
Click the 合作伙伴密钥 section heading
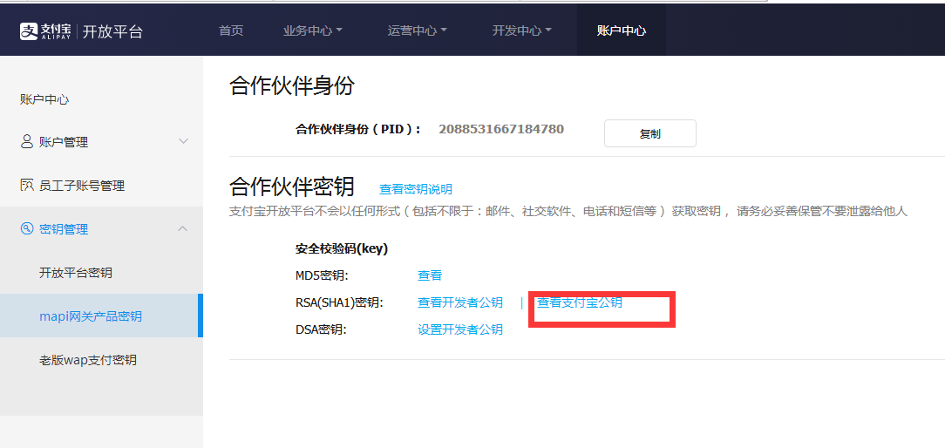pos(292,187)
